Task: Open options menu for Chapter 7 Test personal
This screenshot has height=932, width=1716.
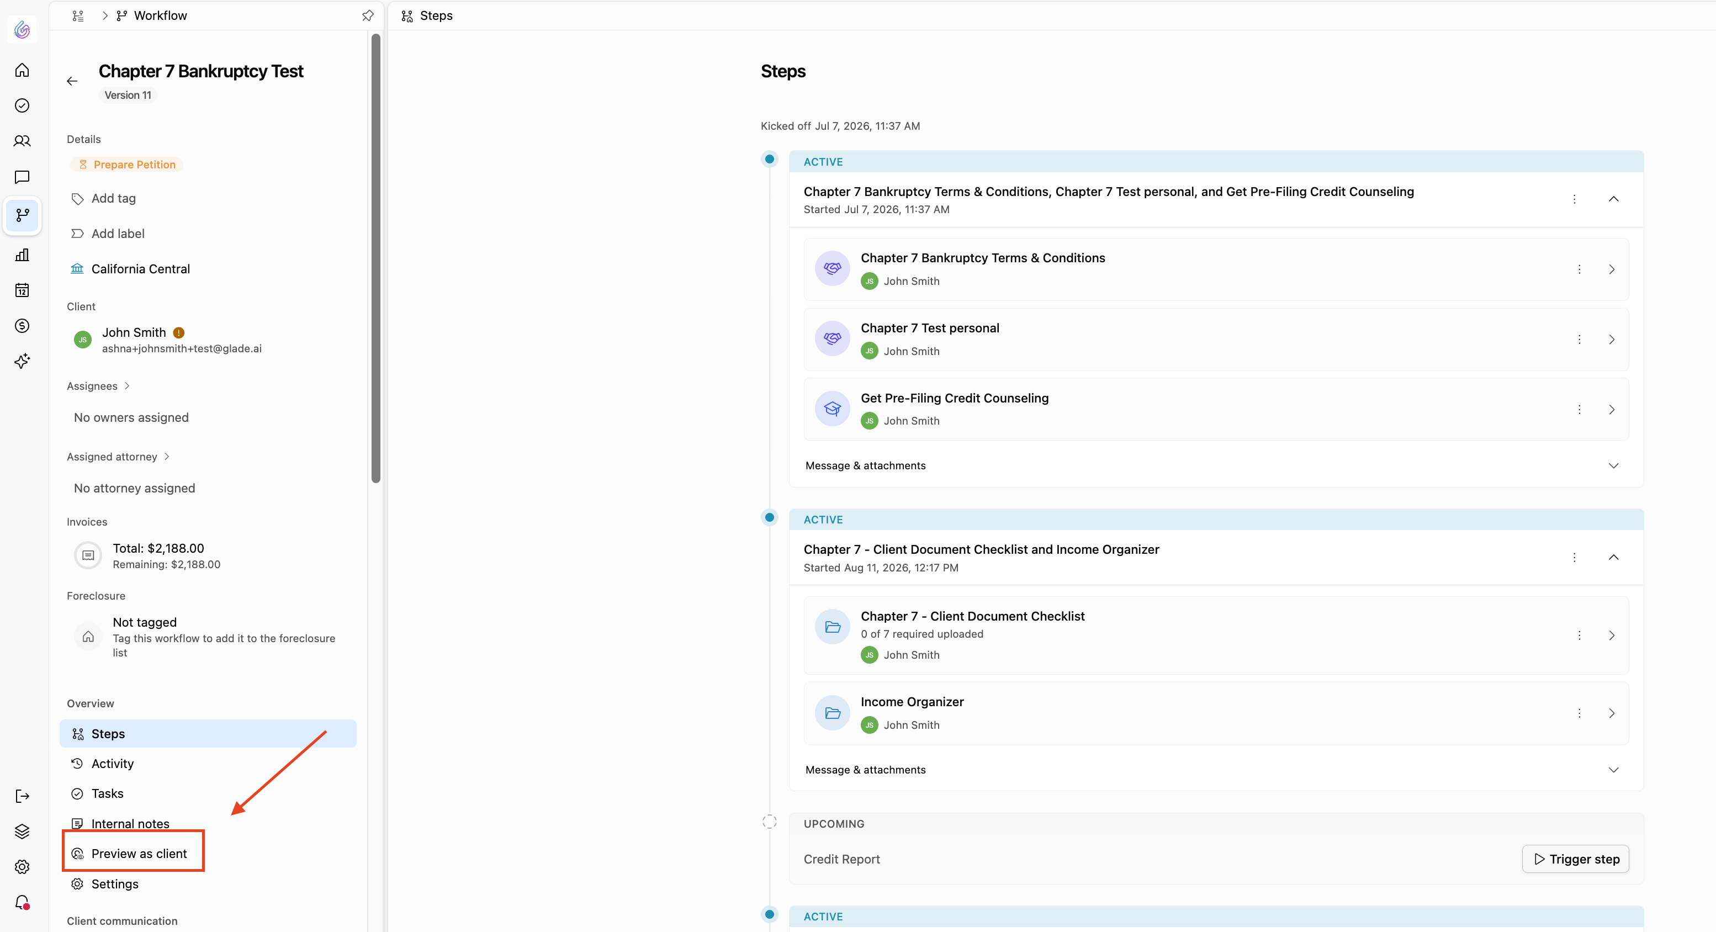Action: point(1579,339)
